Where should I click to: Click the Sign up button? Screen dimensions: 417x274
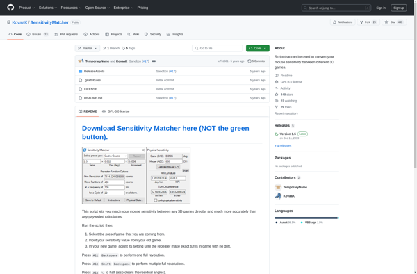[398, 8]
